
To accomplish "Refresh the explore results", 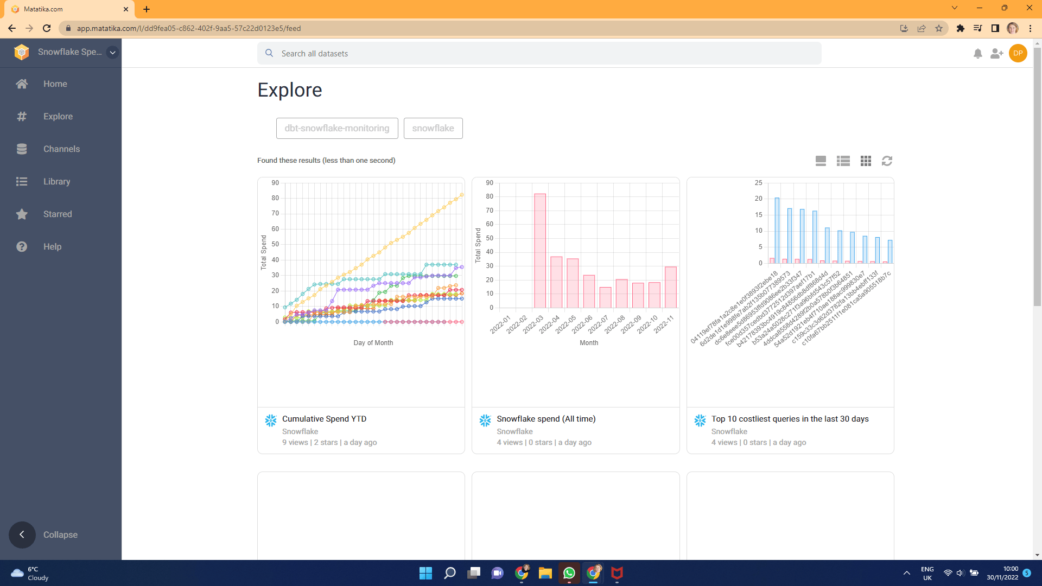I will pos(887,161).
